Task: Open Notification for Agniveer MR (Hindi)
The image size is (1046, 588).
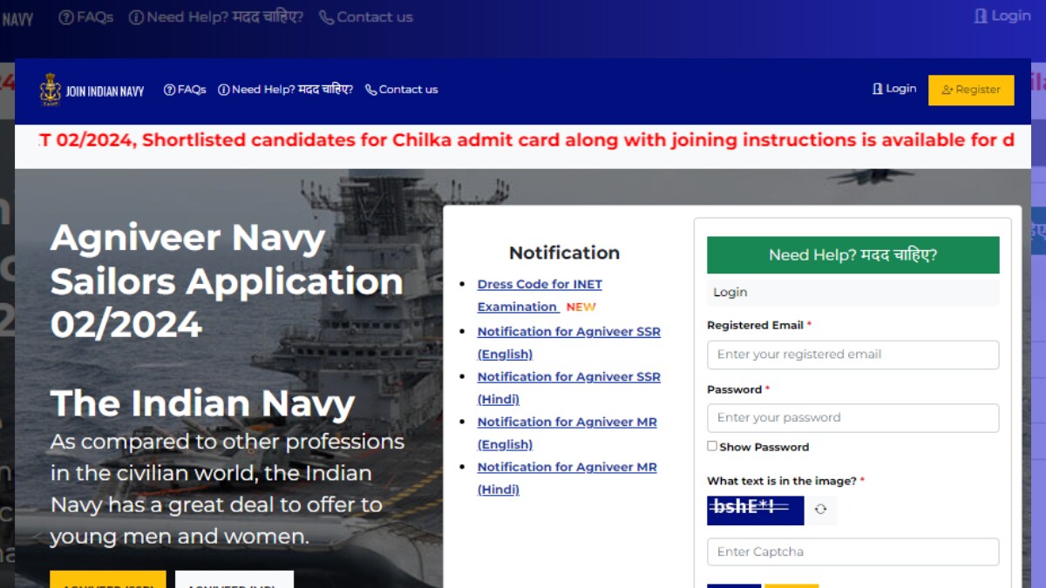Action: coord(567,478)
